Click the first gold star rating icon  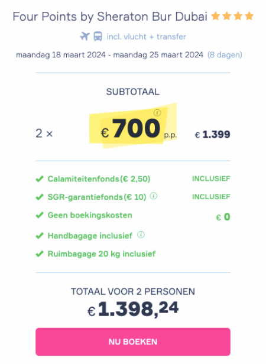[x=216, y=17]
